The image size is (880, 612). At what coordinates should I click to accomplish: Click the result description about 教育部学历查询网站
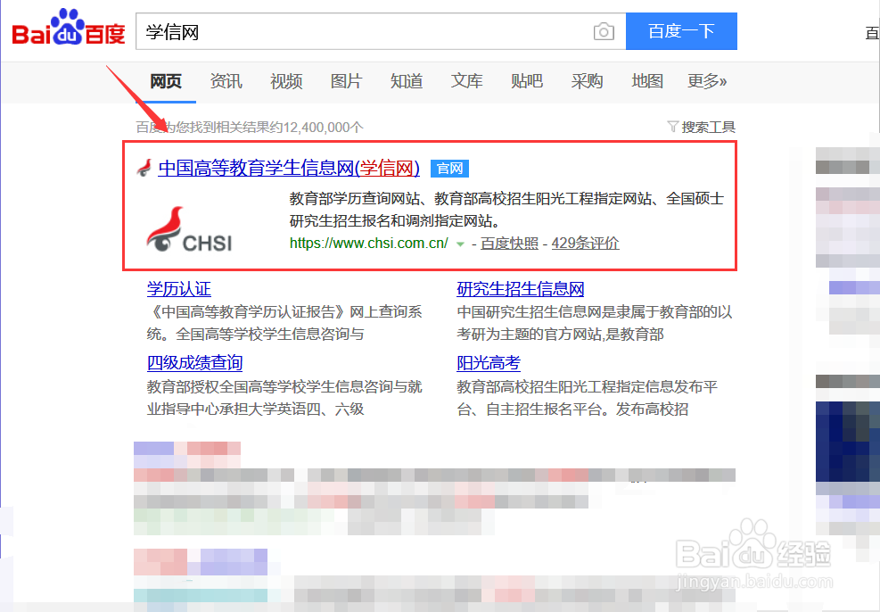506,210
